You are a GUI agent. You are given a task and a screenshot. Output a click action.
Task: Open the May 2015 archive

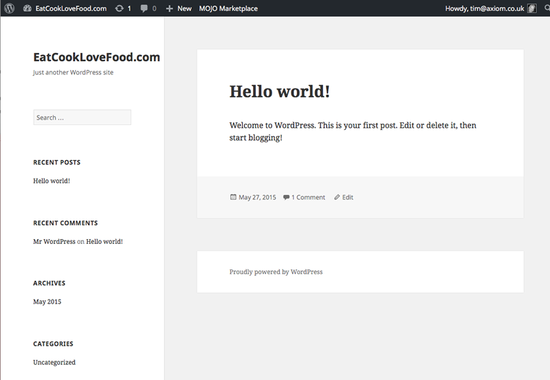pos(47,302)
